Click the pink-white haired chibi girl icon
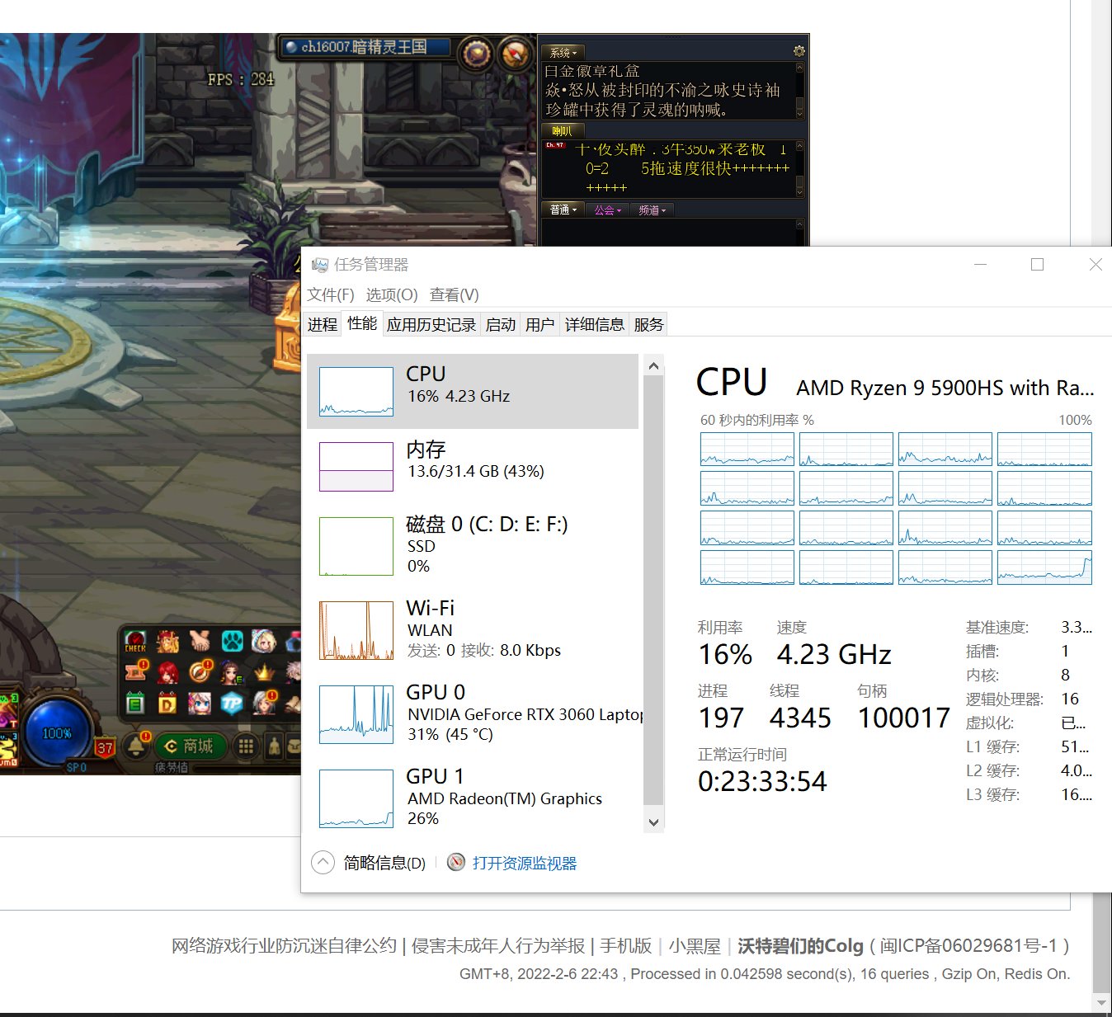 pyautogui.click(x=200, y=704)
